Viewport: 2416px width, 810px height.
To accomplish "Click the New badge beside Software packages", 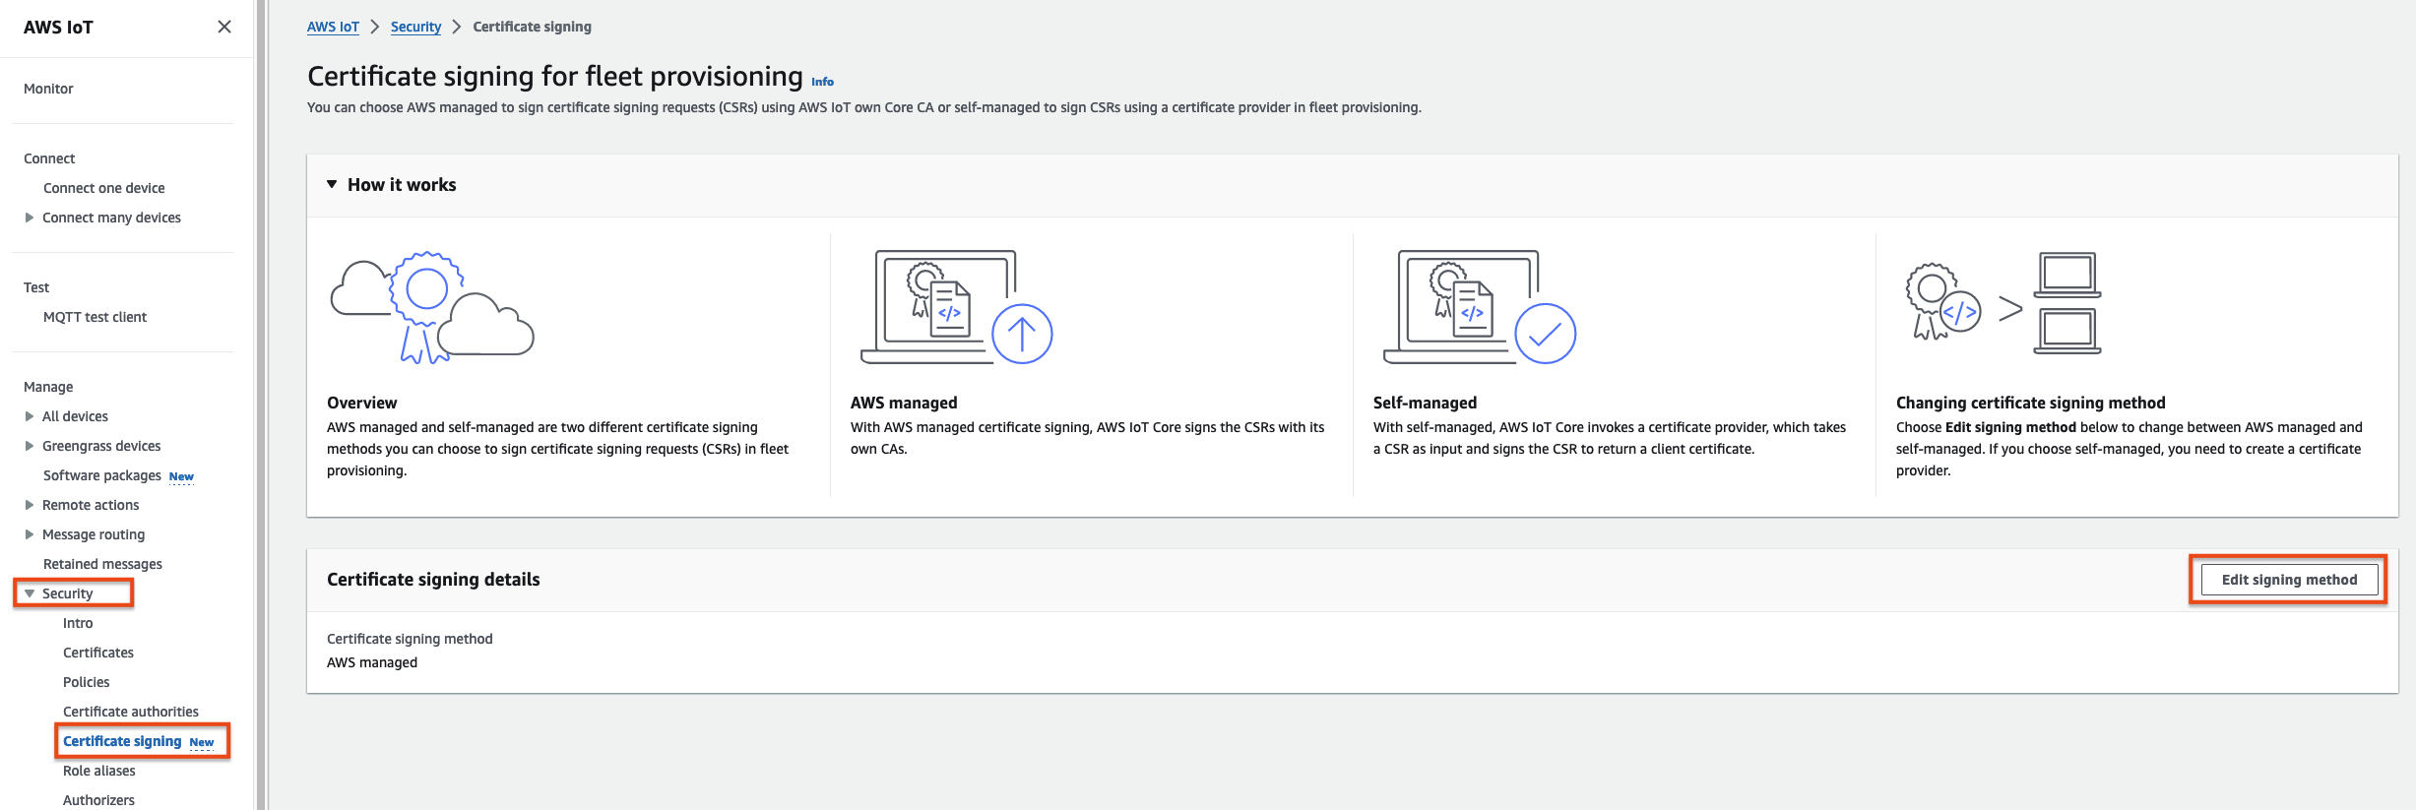I will (181, 476).
